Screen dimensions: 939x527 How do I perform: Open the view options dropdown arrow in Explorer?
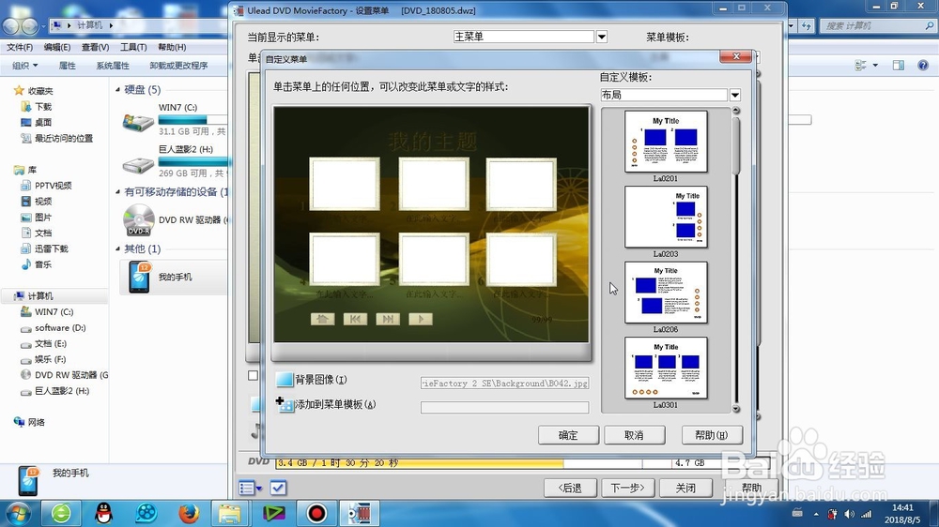point(875,66)
